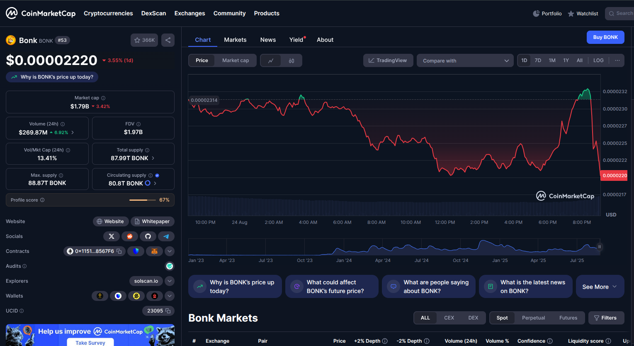
Task: Select the Perpetual market type
Action: tap(533, 318)
